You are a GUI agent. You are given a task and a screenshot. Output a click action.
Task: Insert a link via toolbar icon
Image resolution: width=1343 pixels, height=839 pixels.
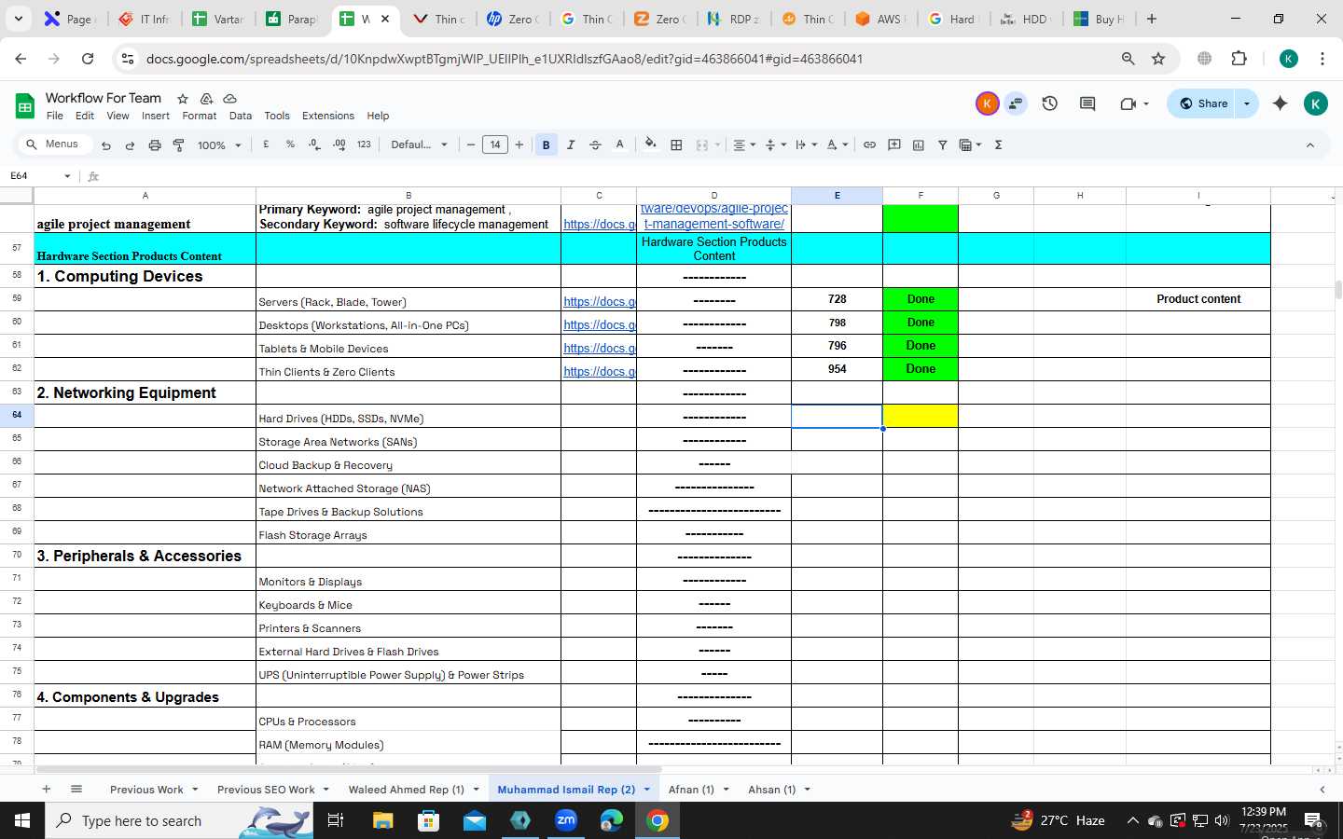pyautogui.click(x=869, y=144)
